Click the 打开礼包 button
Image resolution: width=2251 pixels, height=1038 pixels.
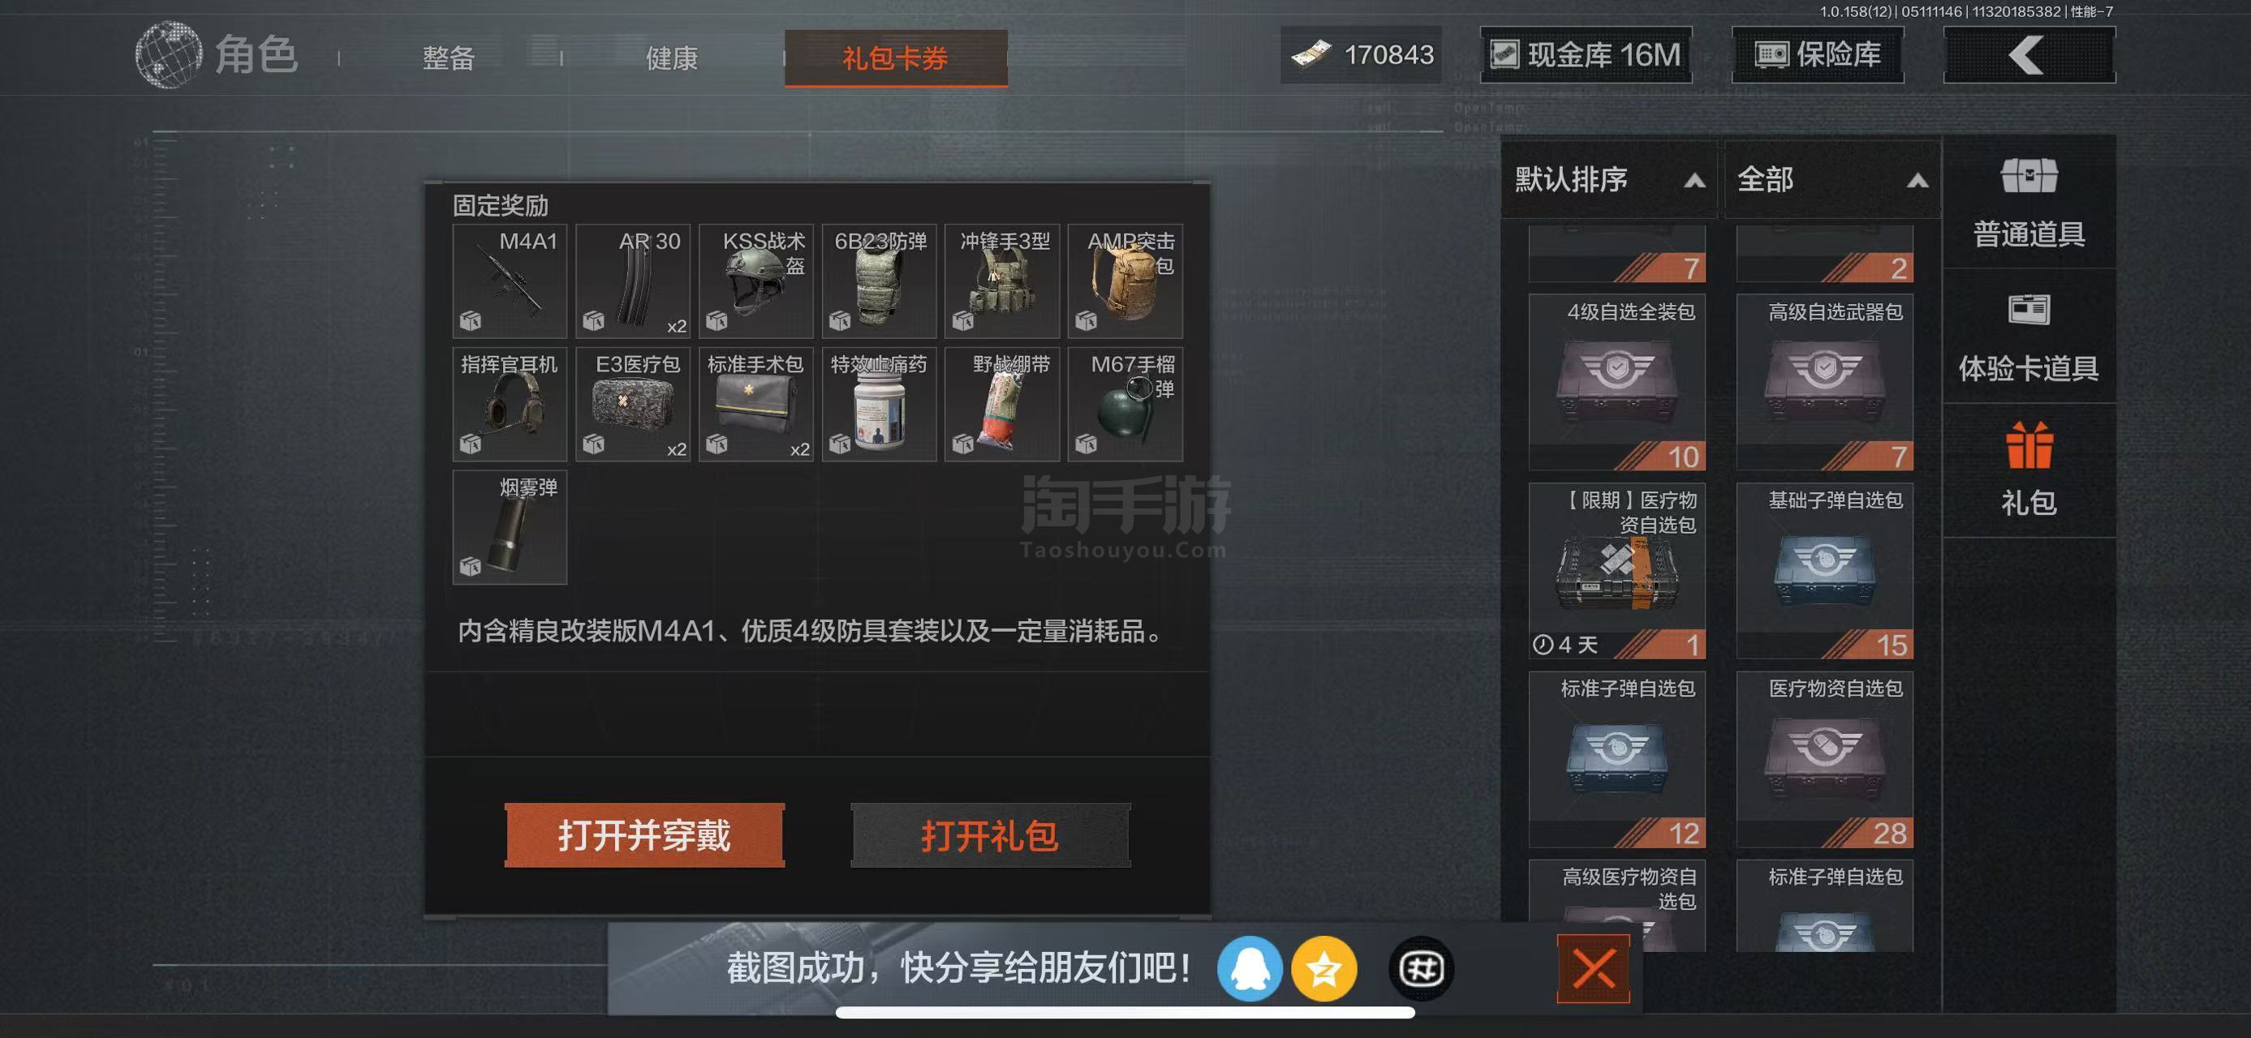point(990,835)
